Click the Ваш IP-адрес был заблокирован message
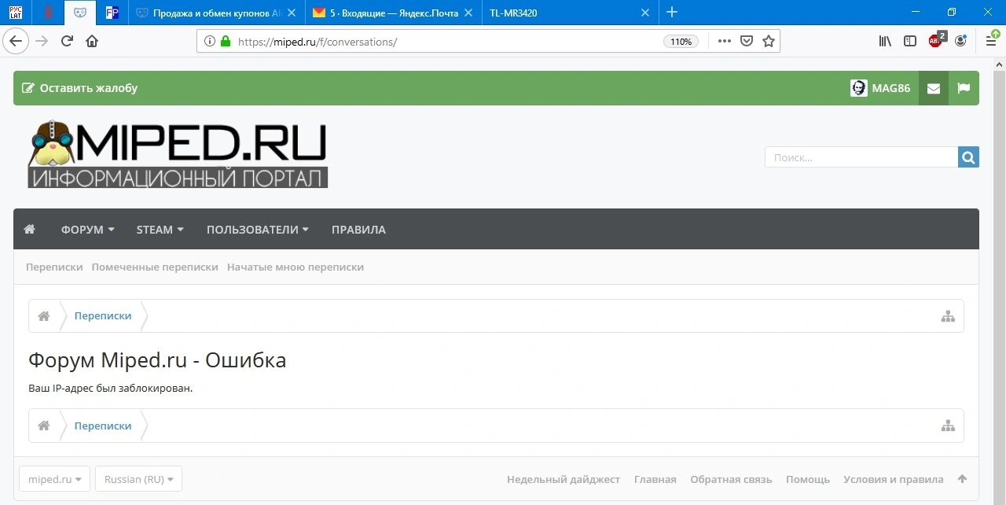 111,389
